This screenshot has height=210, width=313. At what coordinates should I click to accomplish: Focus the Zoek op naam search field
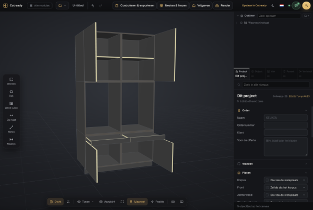[279, 16]
